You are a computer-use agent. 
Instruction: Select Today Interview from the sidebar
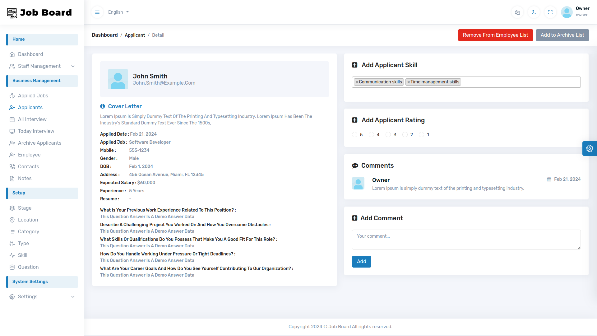[x=36, y=131]
